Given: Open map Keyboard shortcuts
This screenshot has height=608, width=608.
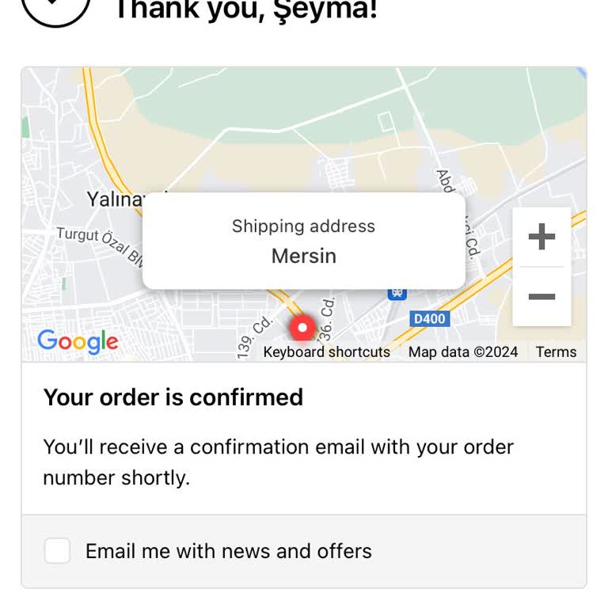Looking at the screenshot, I should coord(326,352).
